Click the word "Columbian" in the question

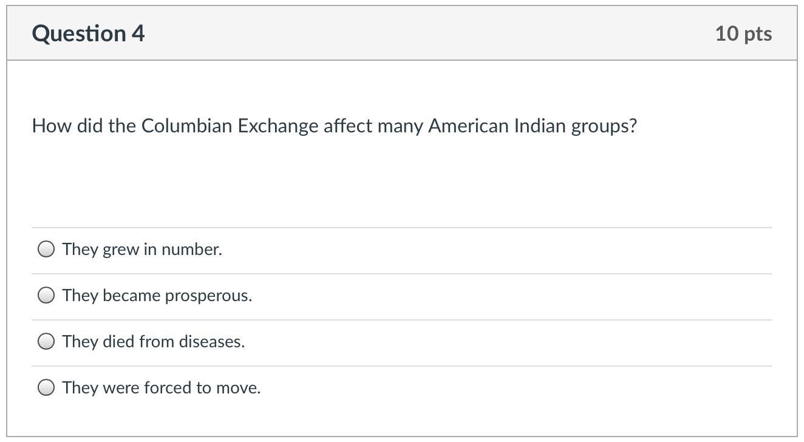187,126
